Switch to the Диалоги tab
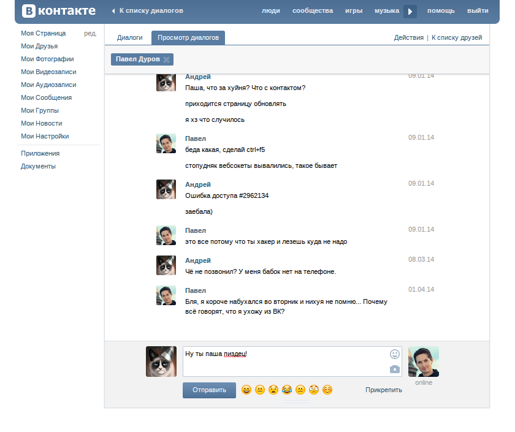Screen dimensions: 515x432 click(130, 38)
